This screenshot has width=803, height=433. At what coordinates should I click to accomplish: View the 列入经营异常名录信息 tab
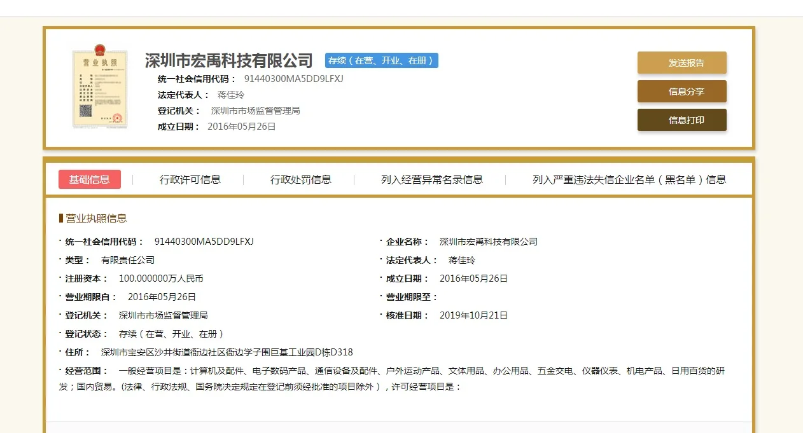point(431,179)
